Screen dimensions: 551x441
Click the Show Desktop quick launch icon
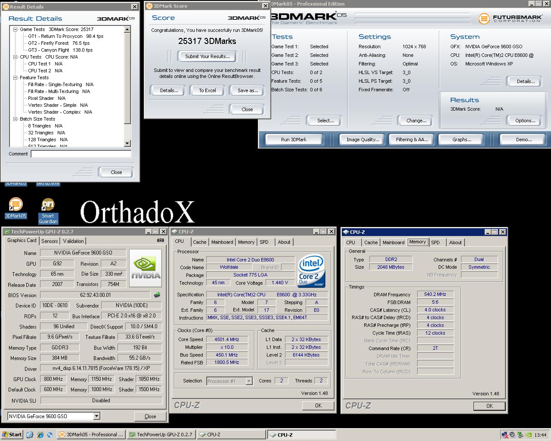pyautogui.click(x=30, y=435)
